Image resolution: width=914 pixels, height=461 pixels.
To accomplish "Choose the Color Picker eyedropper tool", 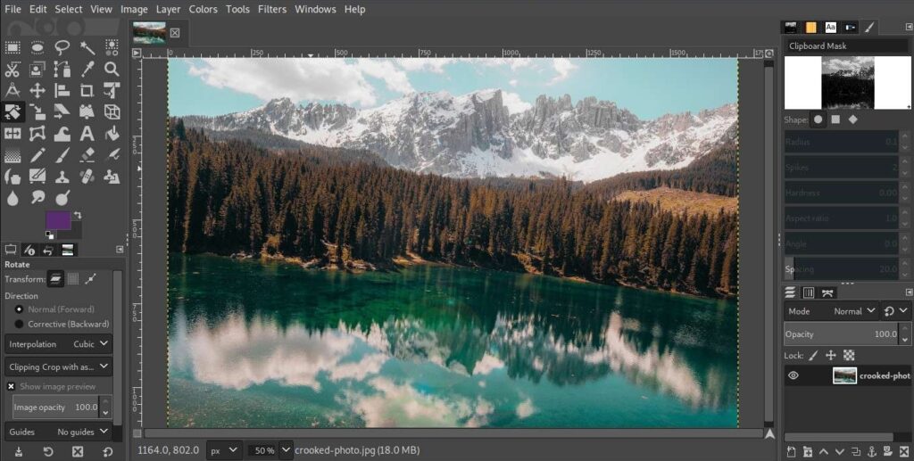I will pos(87,69).
